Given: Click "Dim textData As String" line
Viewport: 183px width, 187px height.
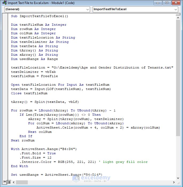Looking at the screenshot, I should [x=34, y=46].
